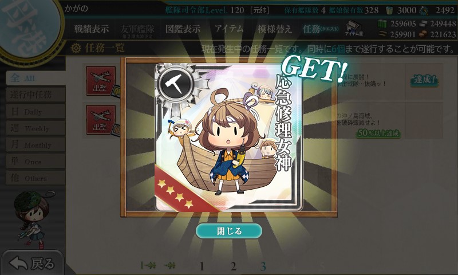Open the 任務 (クエスト) menu

pos(321,29)
